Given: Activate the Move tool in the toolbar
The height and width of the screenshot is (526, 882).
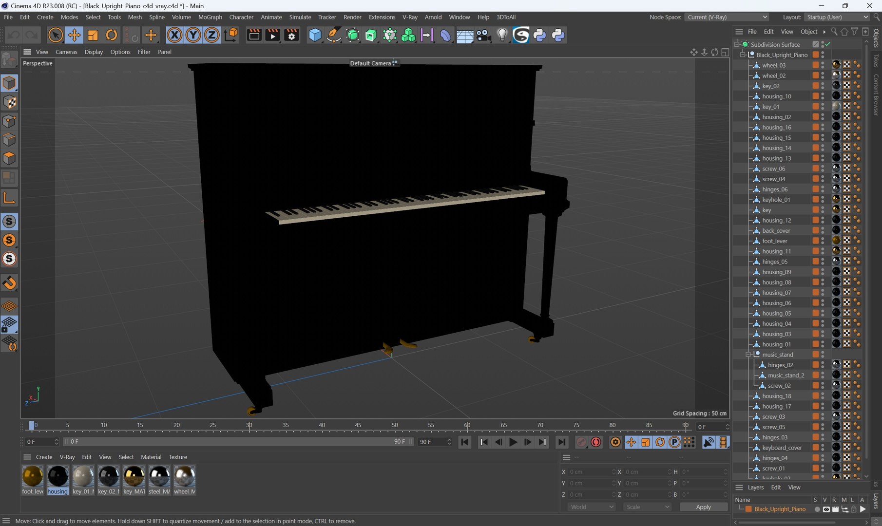Looking at the screenshot, I should pos(74,35).
